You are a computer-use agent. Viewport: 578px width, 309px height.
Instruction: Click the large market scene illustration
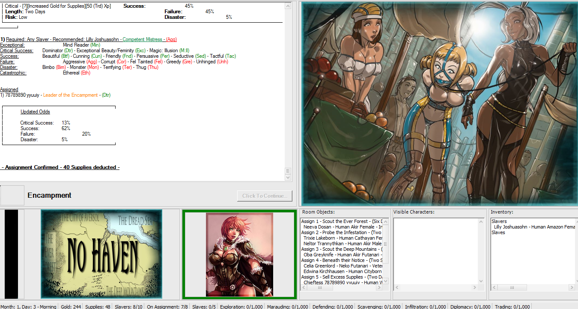(439, 104)
